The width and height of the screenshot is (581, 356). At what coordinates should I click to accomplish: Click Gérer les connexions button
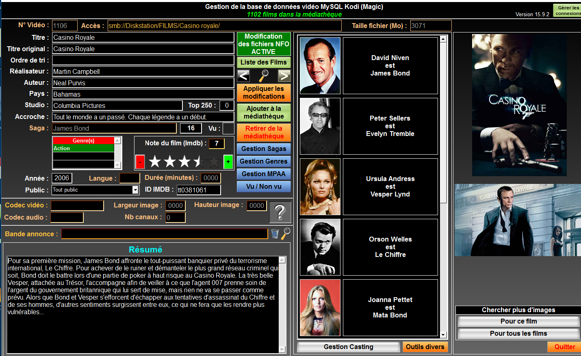click(x=568, y=11)
